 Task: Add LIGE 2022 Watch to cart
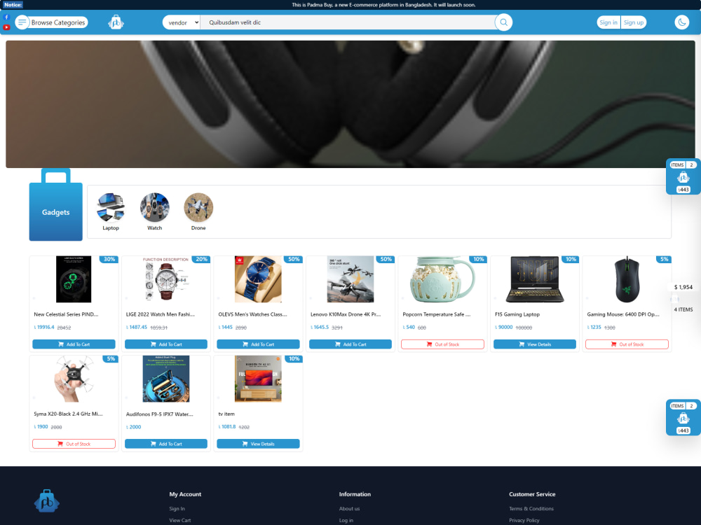pos(166,344)
